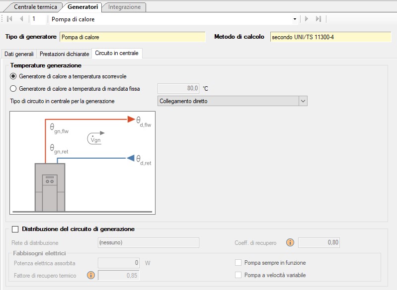397x290 pixels.
Task: Click info icon beside Fattore di recupero termico
Action: (90, 275)
